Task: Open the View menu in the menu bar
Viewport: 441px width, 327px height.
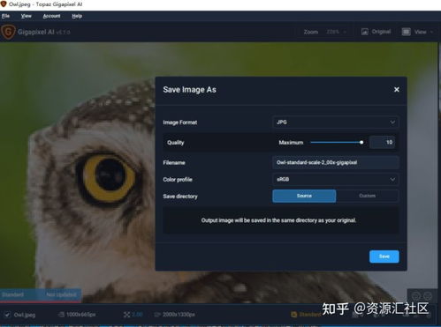Action: pyautogui.click(x=26, y=16)
